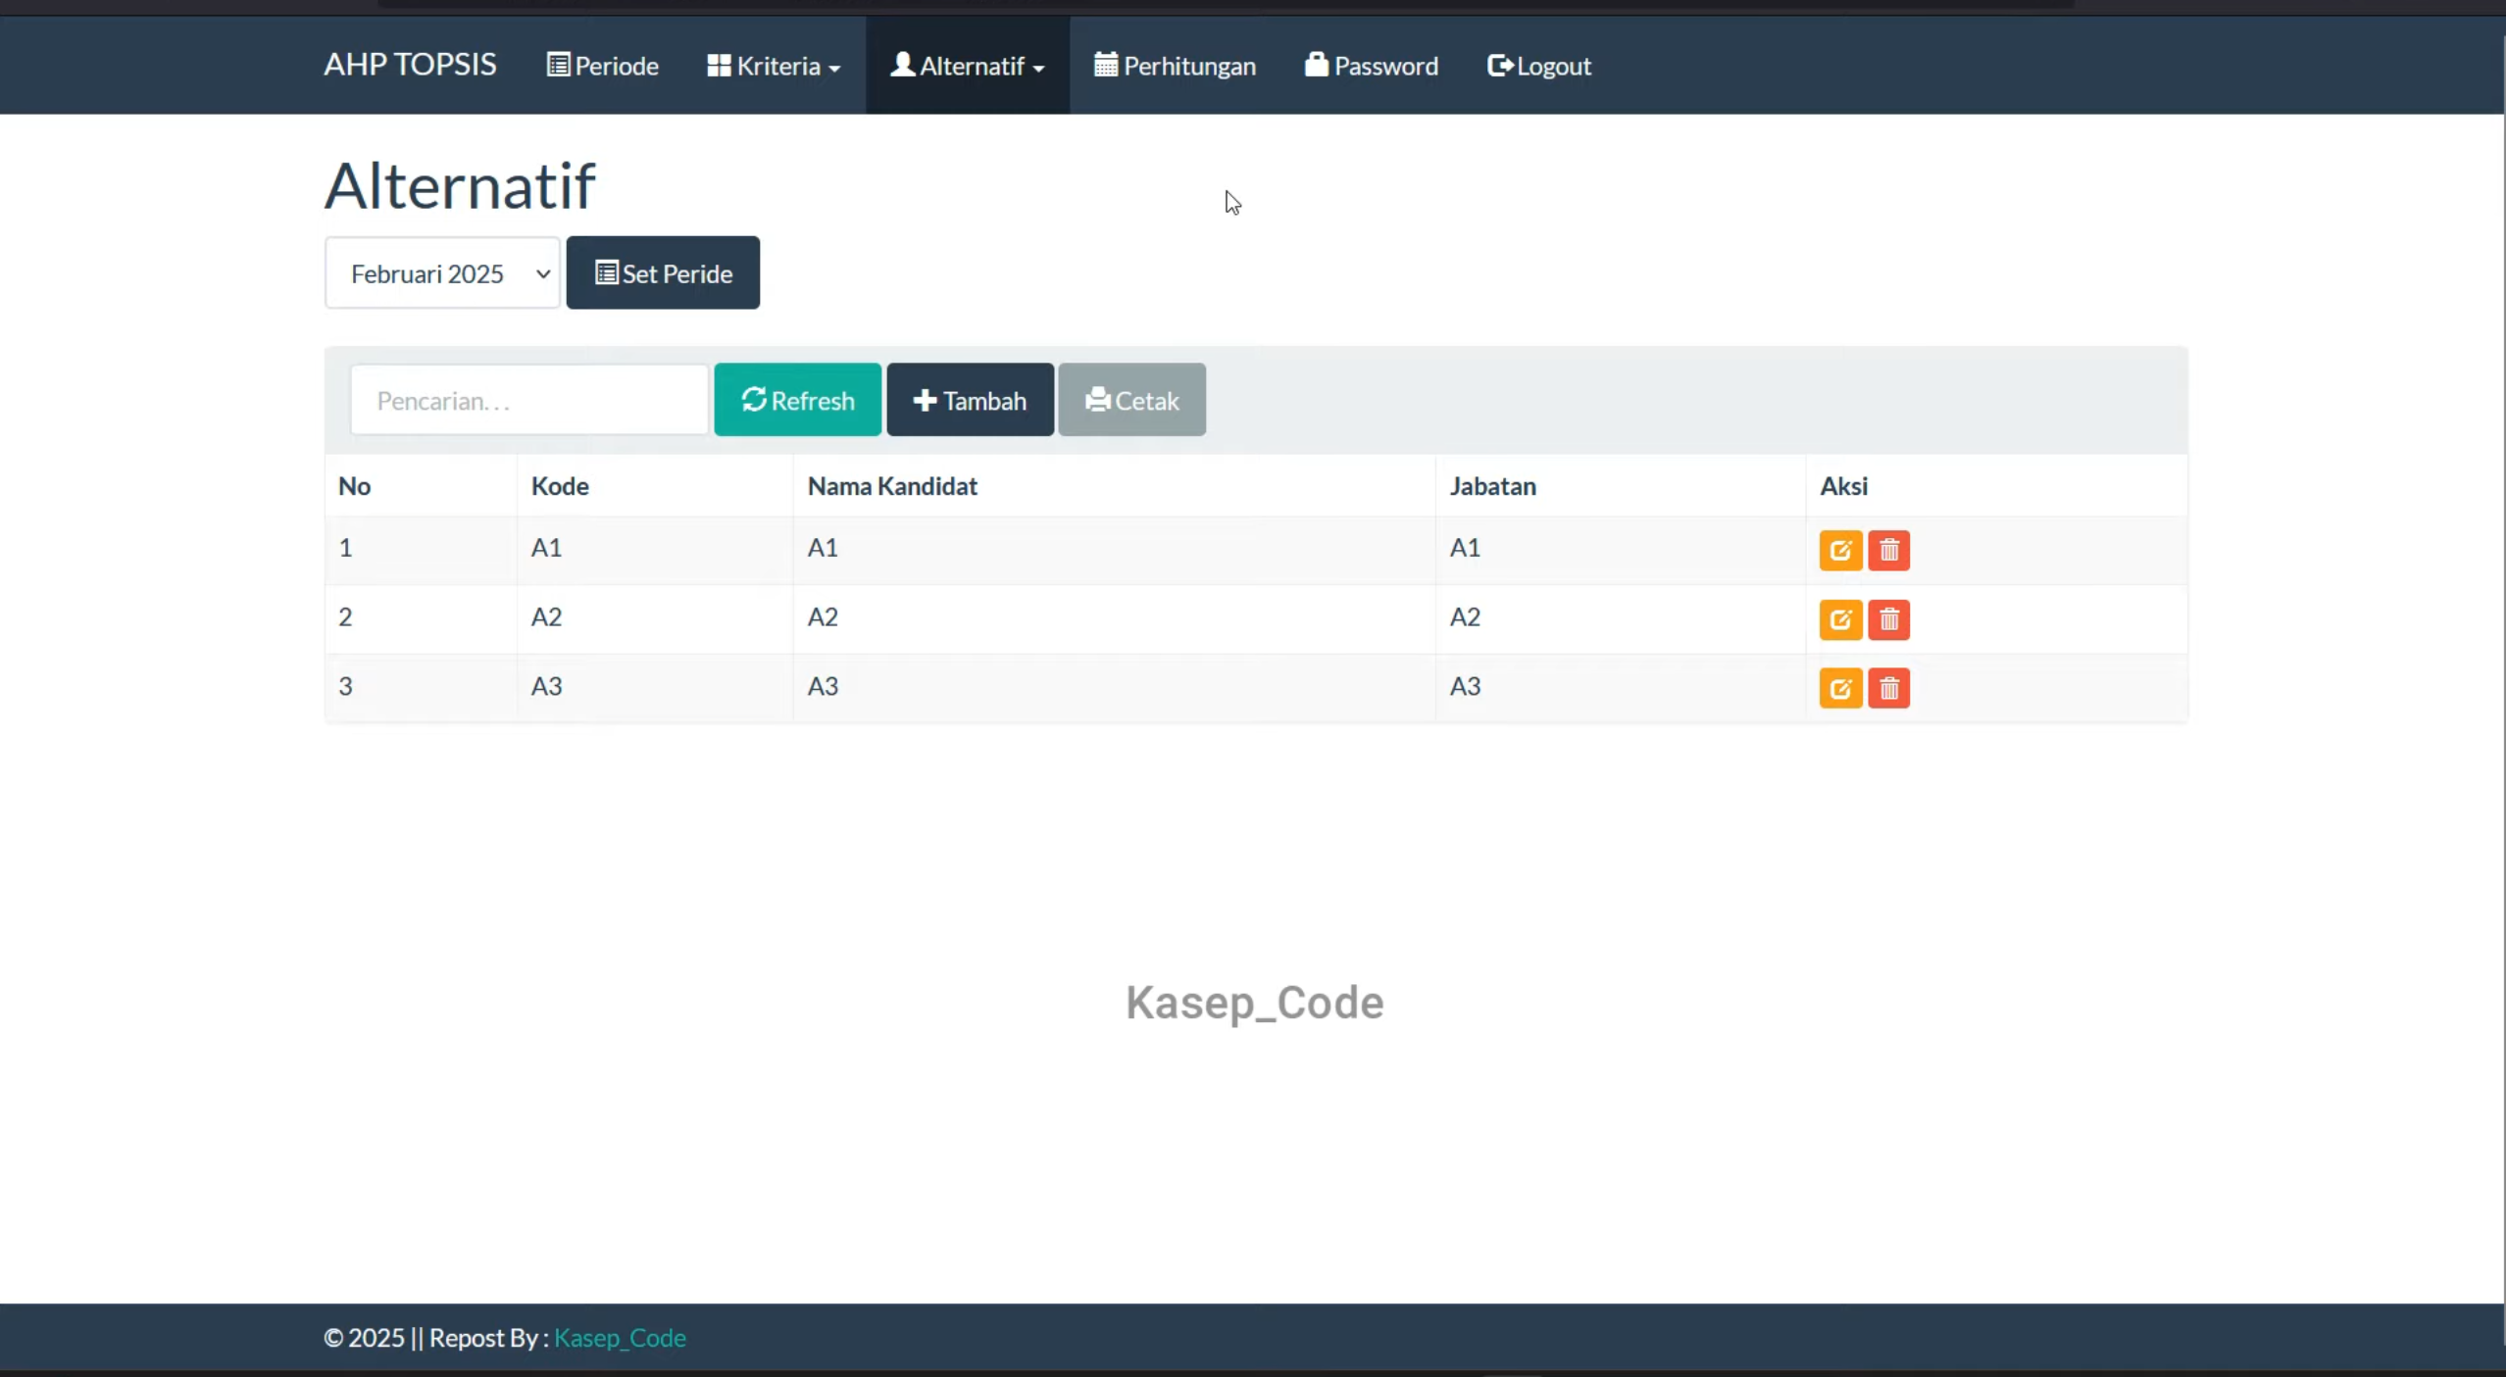Log out using the Logout menu item
Viewport: 2506px width, 1377px height.
pos(1538,66)
